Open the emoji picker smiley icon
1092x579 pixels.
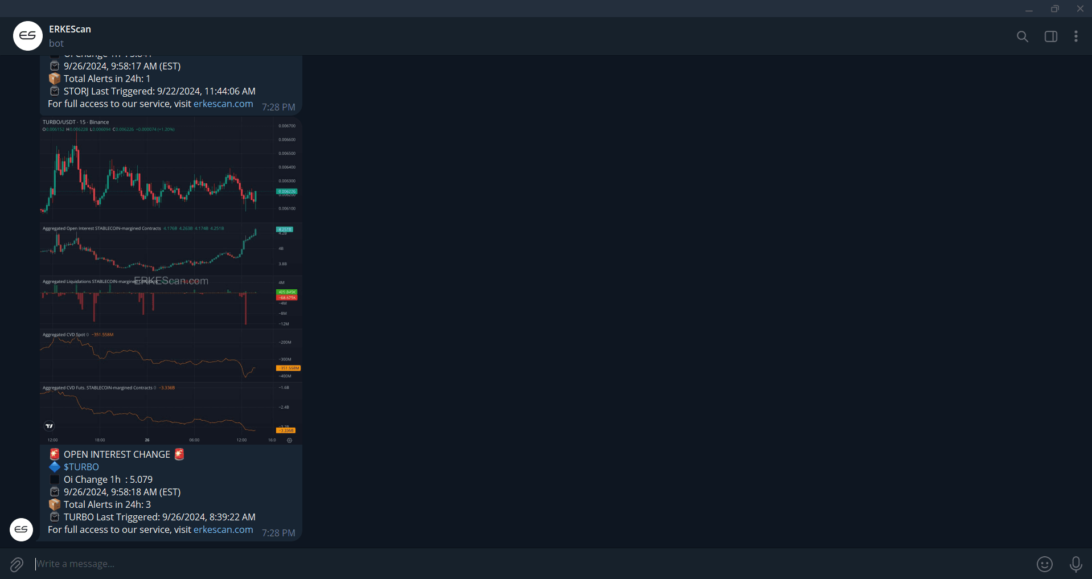tap(1045, 564)
